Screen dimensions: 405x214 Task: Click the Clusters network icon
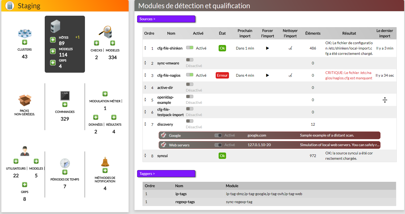[24, 34]
